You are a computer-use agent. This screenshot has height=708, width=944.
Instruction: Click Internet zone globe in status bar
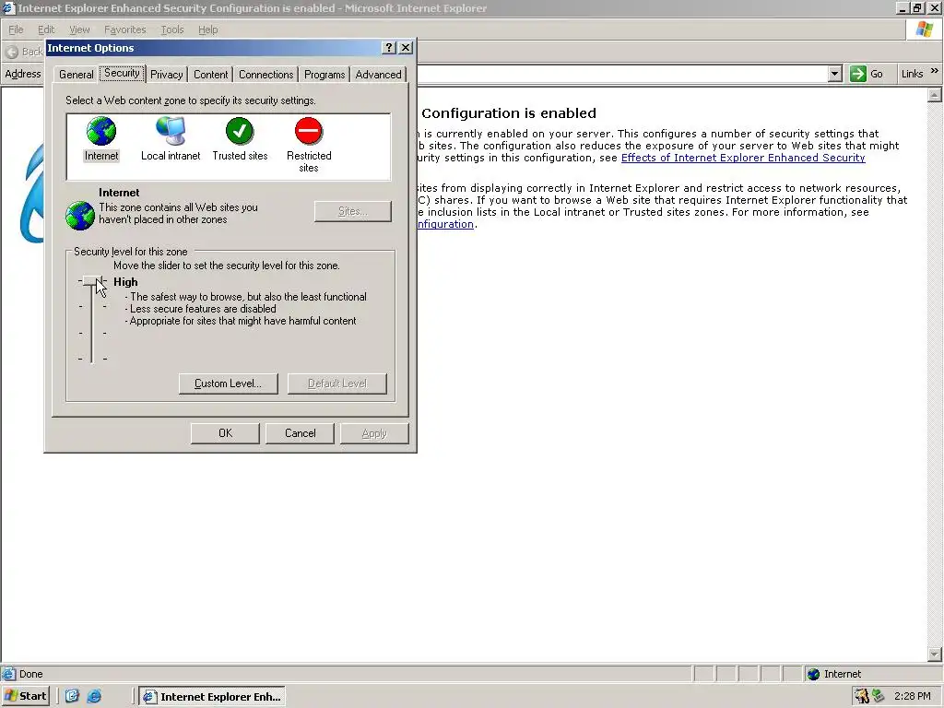coord(813,674)
